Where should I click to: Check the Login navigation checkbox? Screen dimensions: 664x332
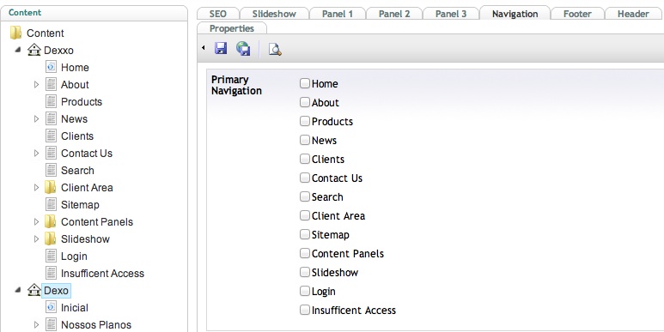click(x=305, y=291)
